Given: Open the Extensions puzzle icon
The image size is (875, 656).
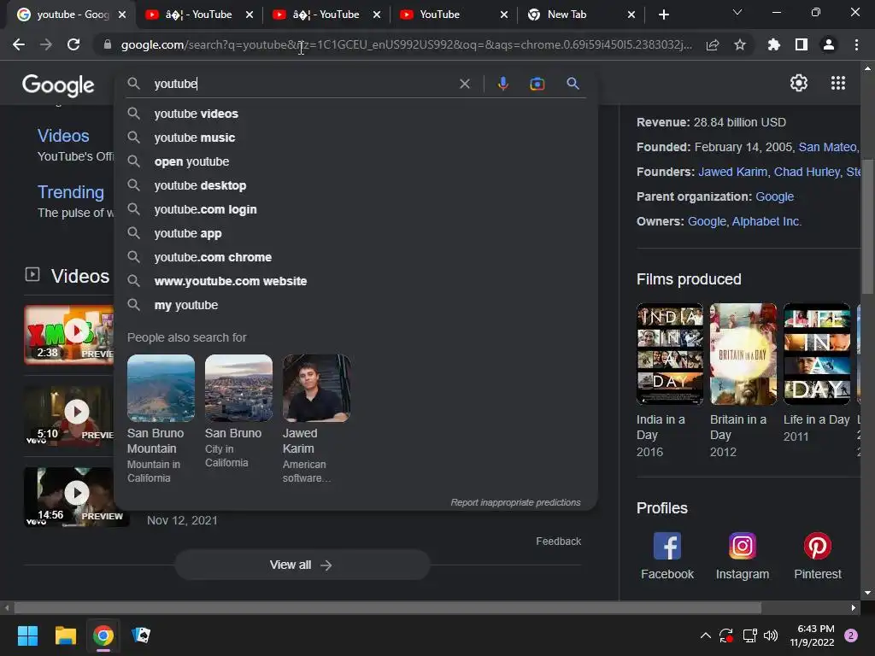Looking at the screenshot, I should coord(774,44).
